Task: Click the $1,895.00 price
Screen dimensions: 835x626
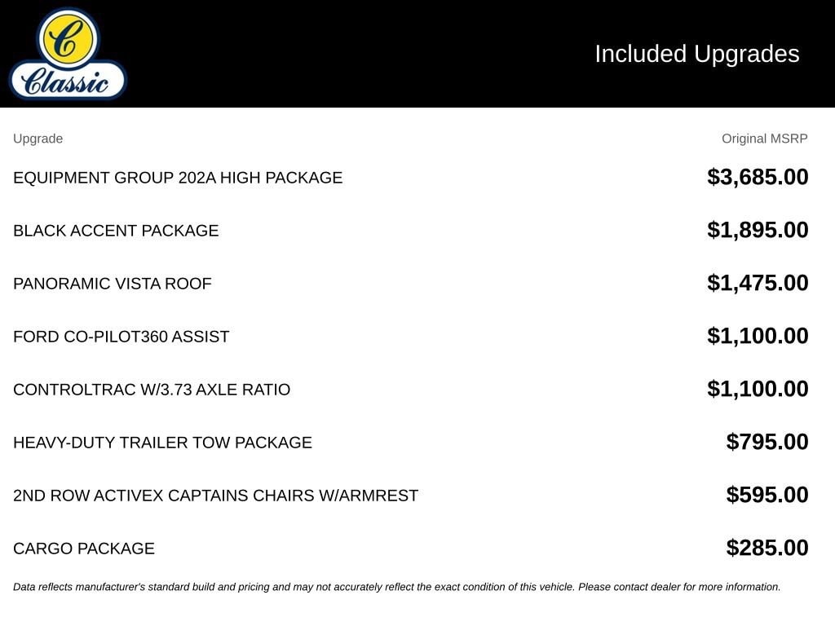Action: pyautogui.click(x=758, y=230)
